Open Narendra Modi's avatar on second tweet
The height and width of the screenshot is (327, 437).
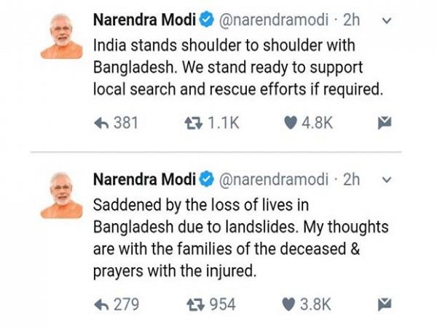click(x=61, y=195)
